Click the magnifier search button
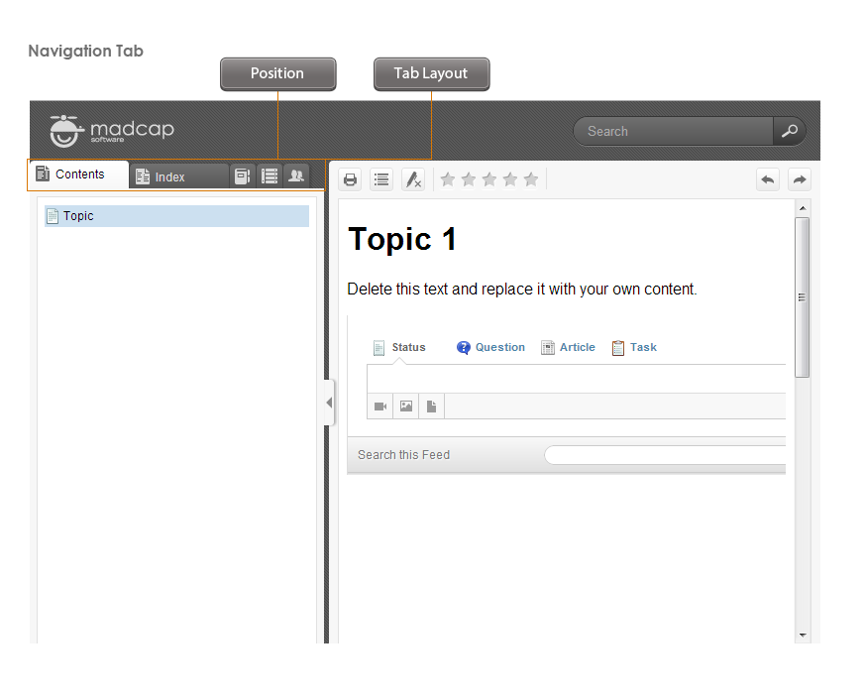This screenshot has height=699, width=866. (790, 132)
